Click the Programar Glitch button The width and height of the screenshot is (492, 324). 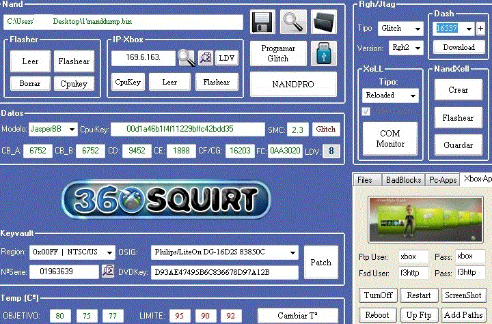pyautogui.click(x=278, y=53)
